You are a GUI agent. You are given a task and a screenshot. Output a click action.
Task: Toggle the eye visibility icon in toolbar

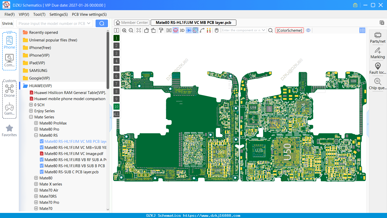(308, 30)
